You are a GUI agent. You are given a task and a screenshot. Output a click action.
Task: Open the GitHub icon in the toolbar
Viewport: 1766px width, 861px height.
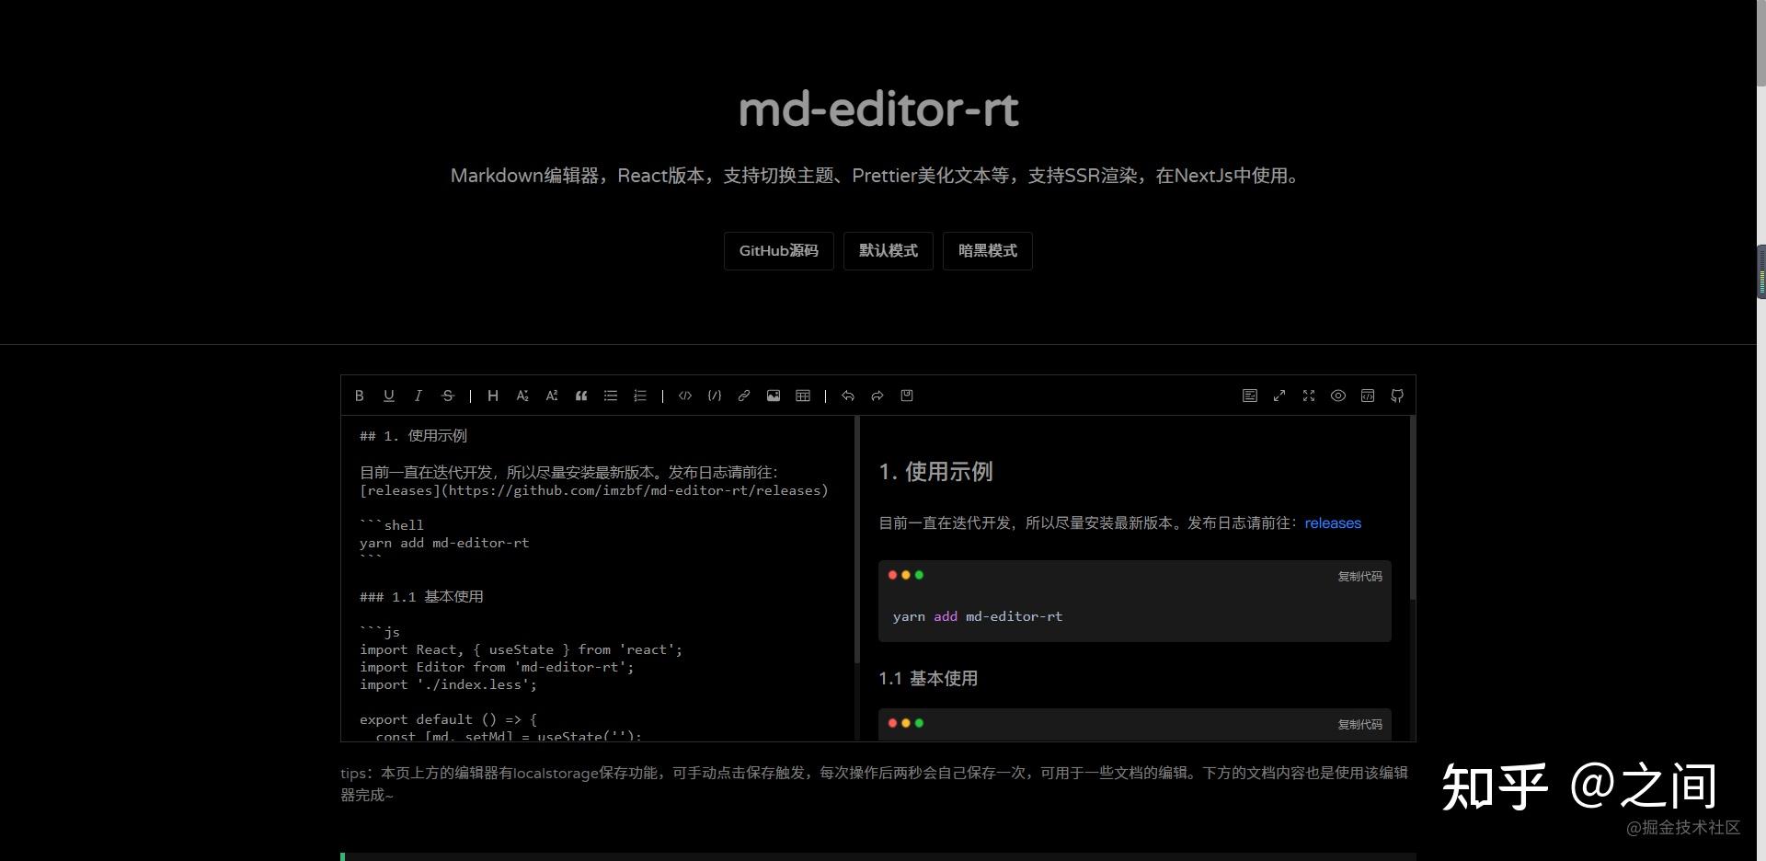click(1396, 396)
